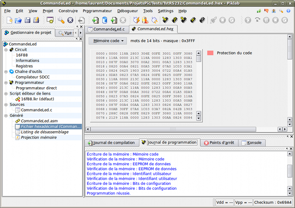The height and width of the screenshot is (208, 295).
Task: Click the New file toolbar icon
Action: pos(9,20)
